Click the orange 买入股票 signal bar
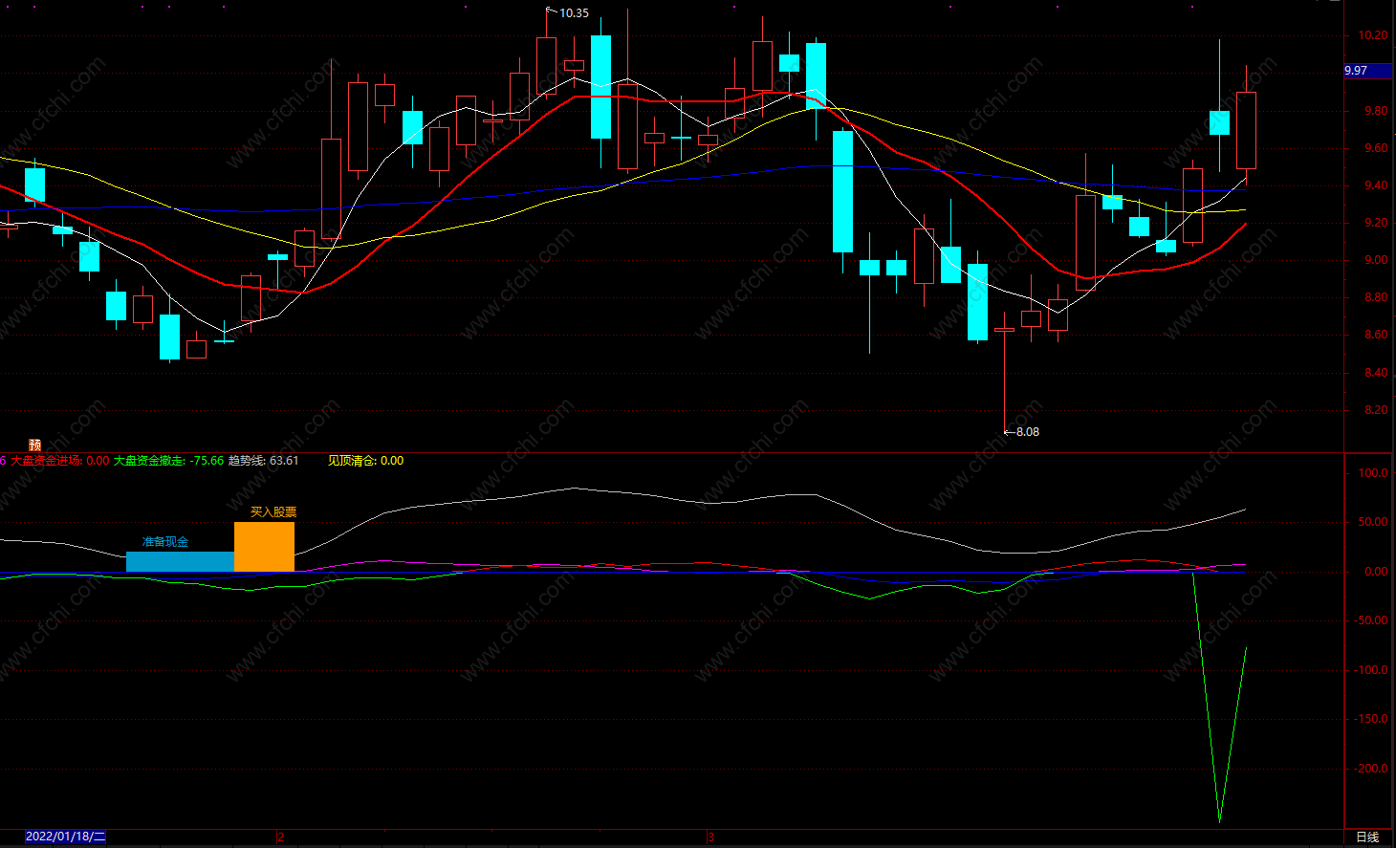The height and width of the screenshot is (848, 1396). [x=264, y=547]
